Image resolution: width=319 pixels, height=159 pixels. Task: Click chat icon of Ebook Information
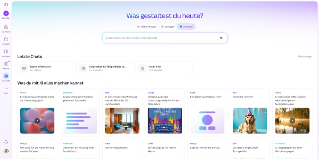[24, 68]
